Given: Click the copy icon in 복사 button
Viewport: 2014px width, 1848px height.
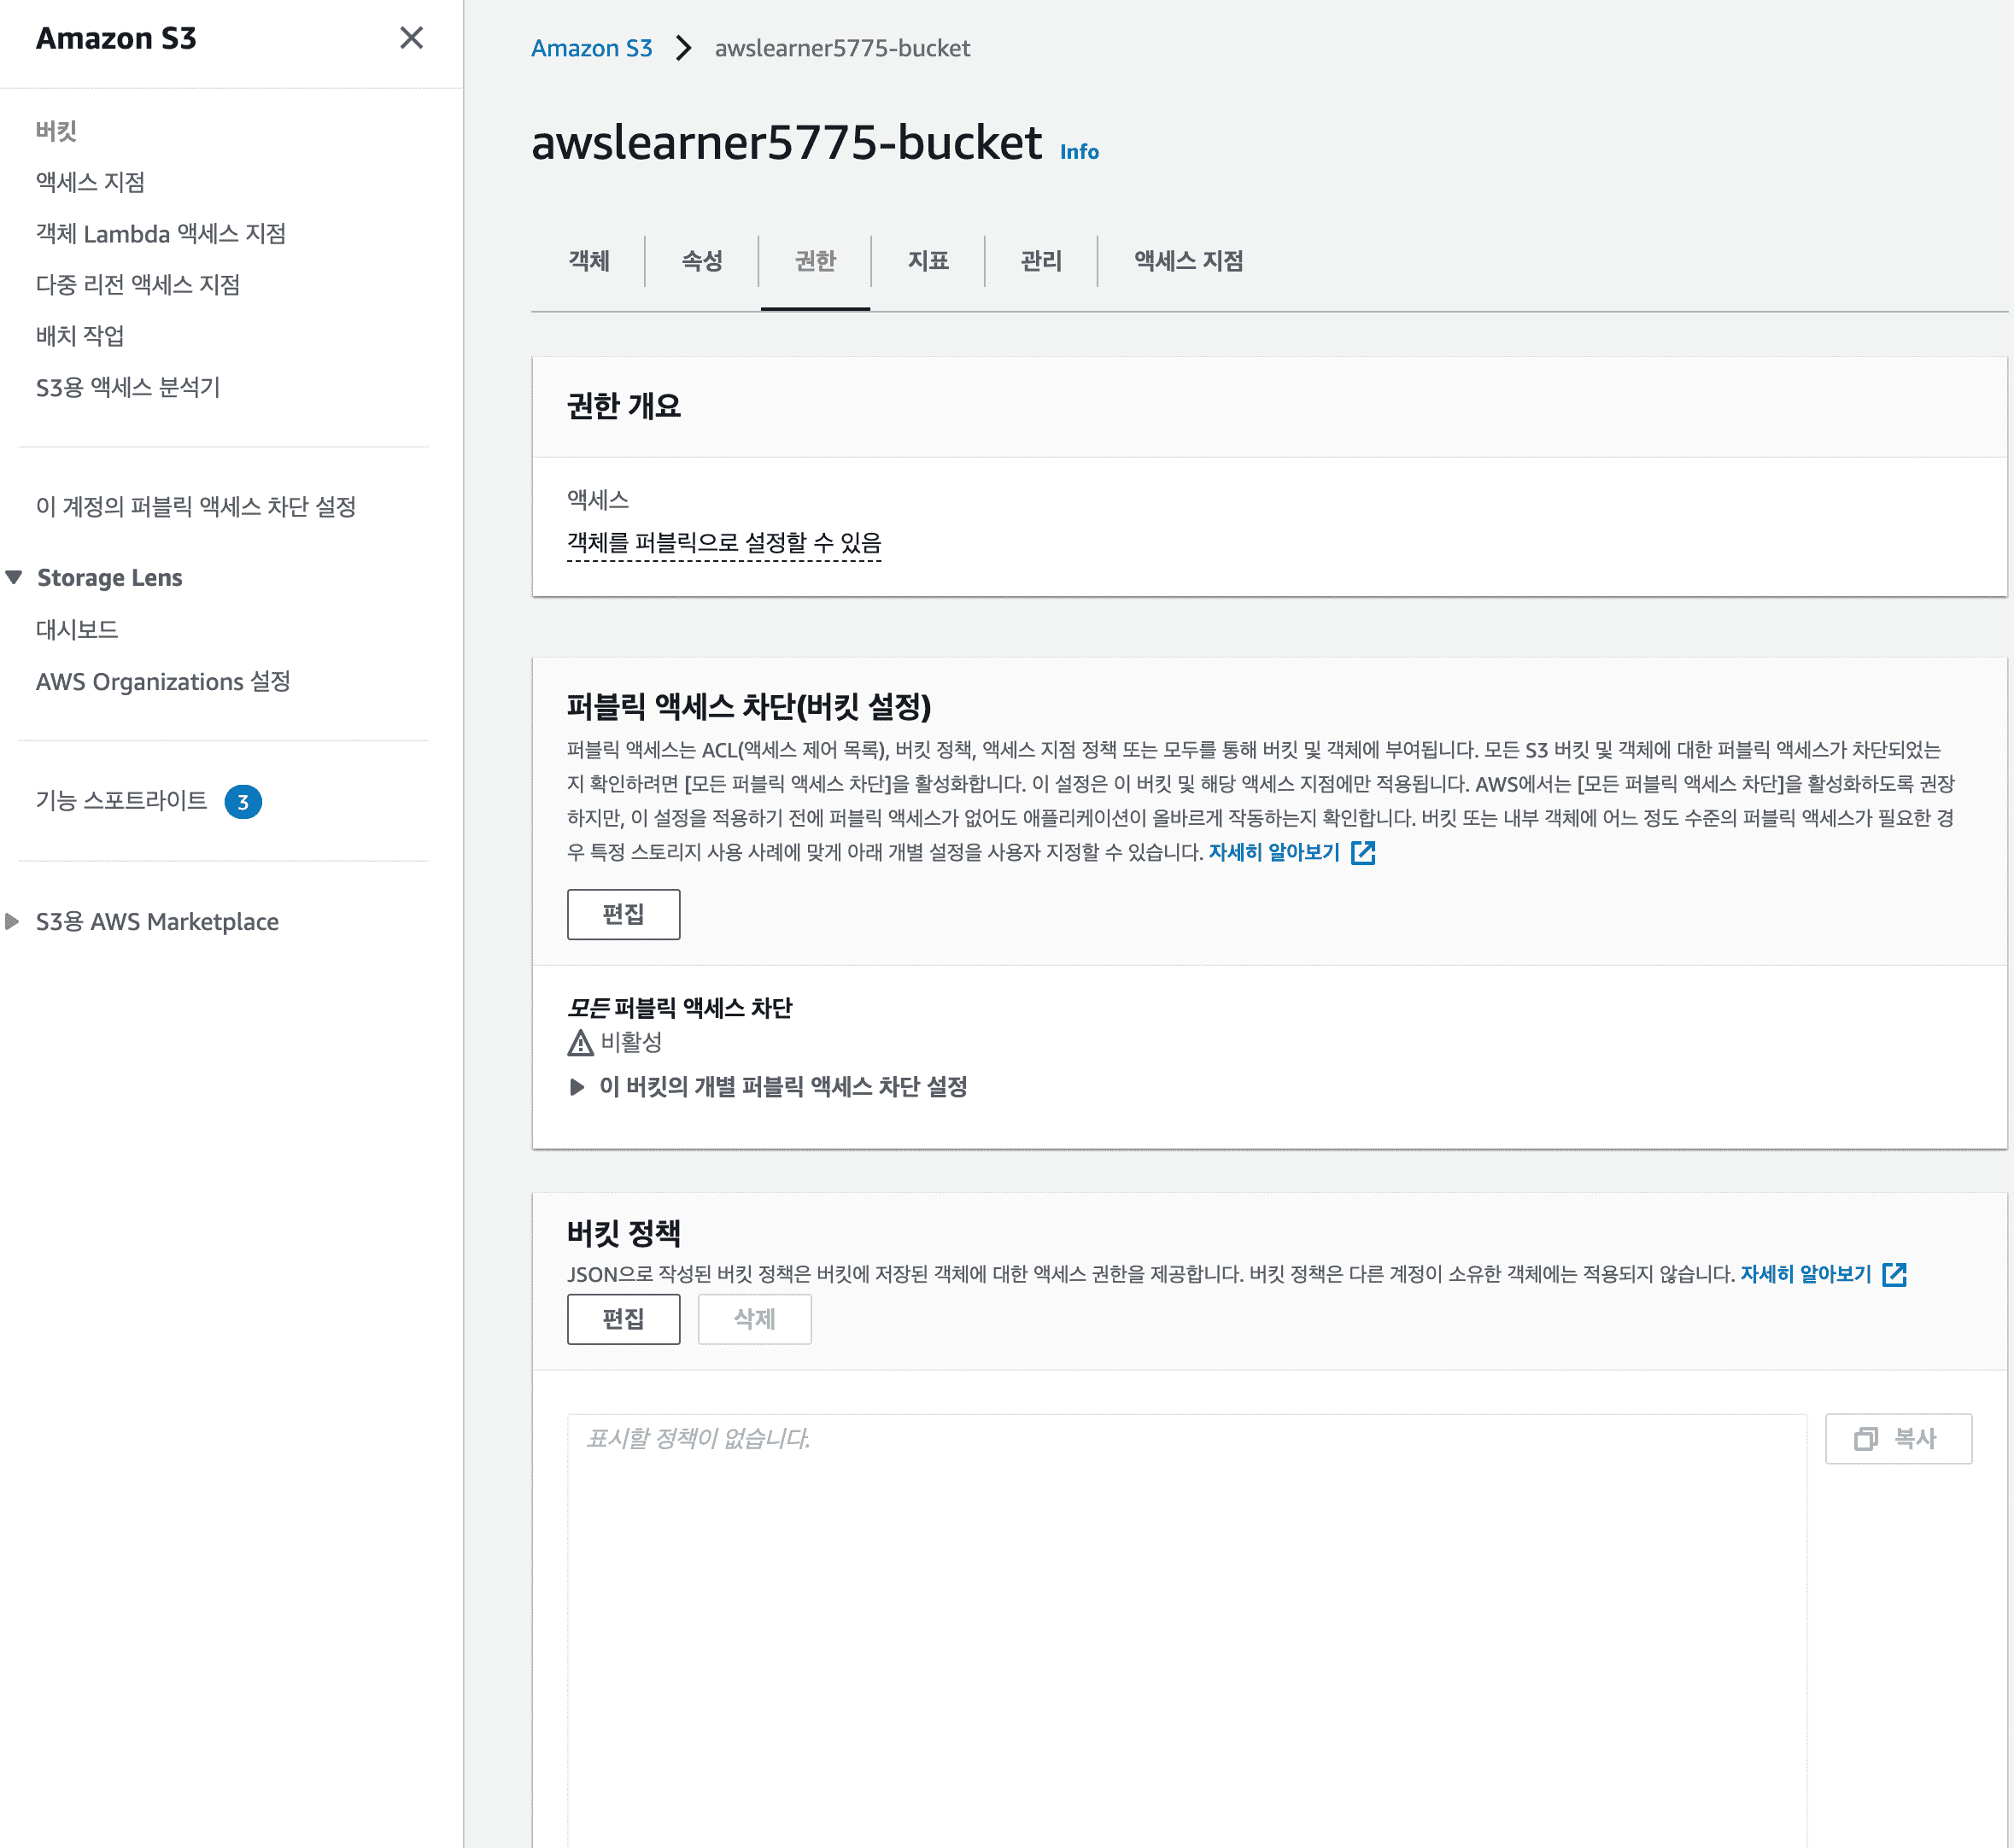Looking at the screenshot, I should click(x=1865, y=1439).
